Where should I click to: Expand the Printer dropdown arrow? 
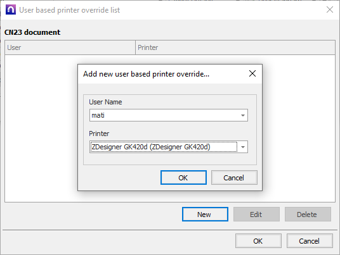[243, 147]
